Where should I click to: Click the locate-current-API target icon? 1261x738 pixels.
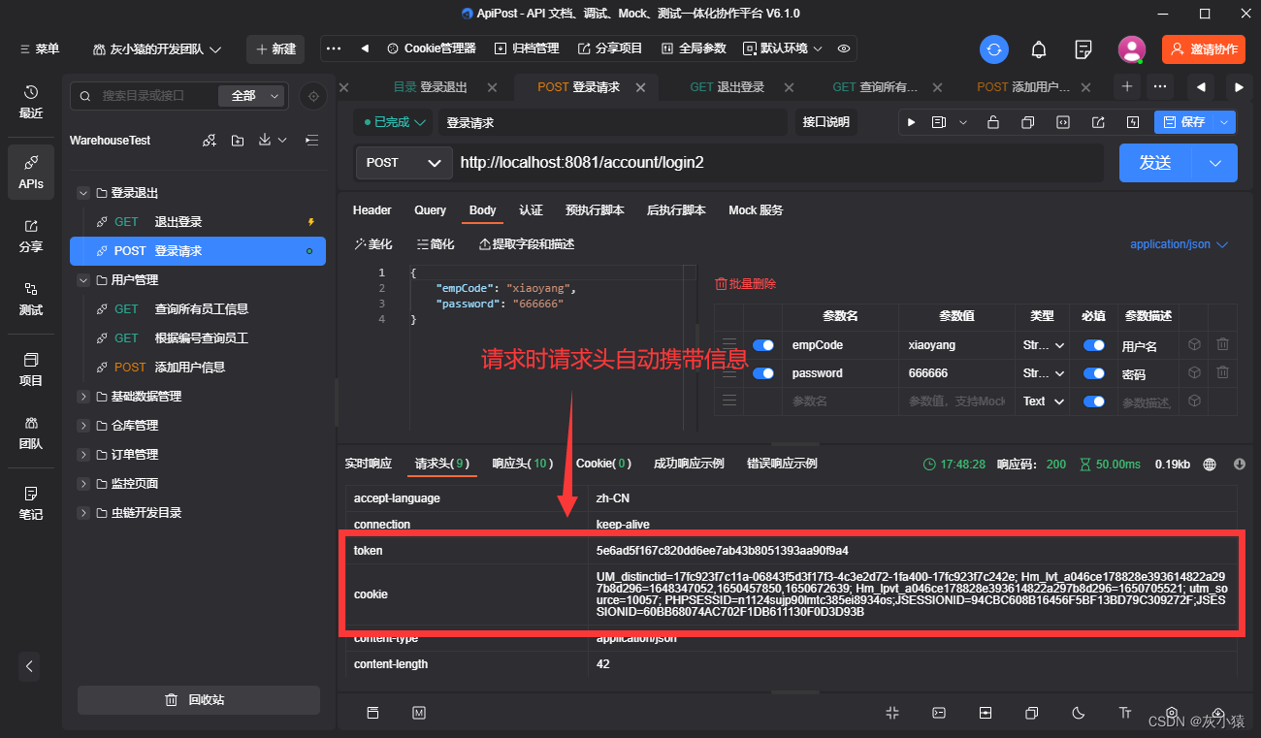point(312,95)
